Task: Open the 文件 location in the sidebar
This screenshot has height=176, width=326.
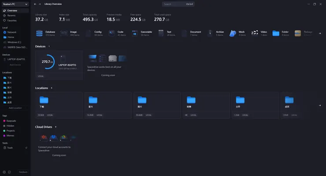Action: tap(15, 97)
